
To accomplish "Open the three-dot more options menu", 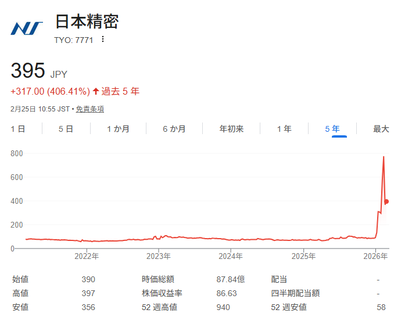I will (x=103, y=39).
